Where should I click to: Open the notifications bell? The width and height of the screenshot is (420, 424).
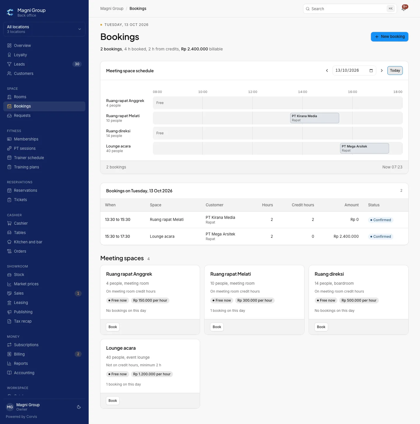[x=404, y=9]
